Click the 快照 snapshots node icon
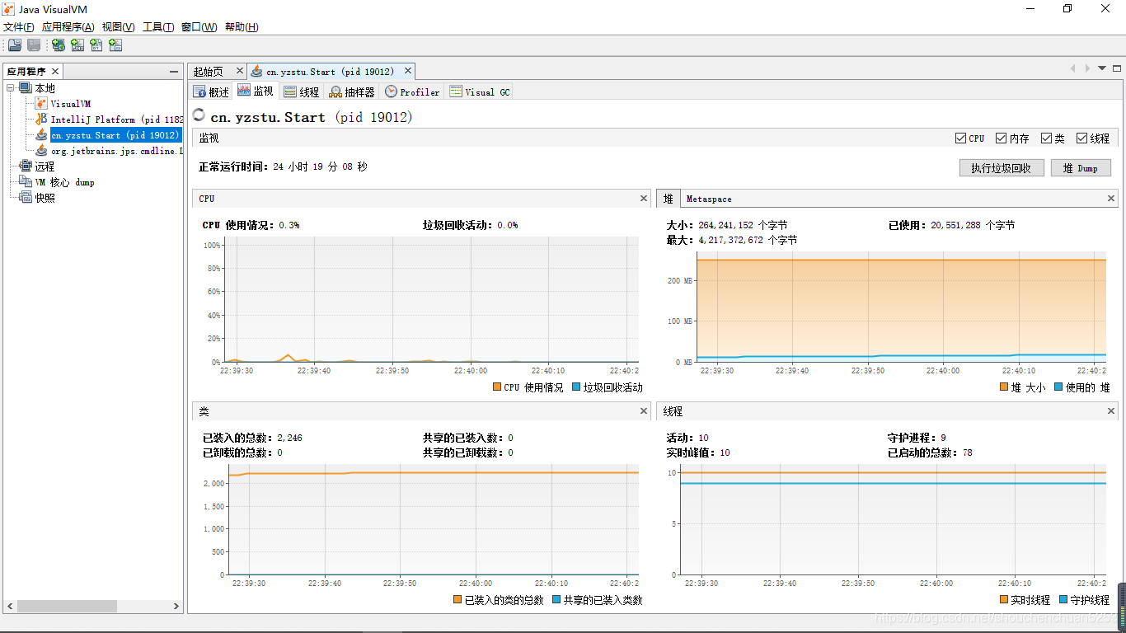The width and height of the screenshot is (1126, 633). (26, 198)
